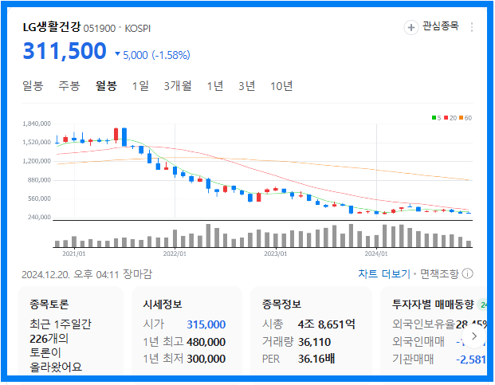
Task: Show the 3년 chart period
Action: pos(247,85)
